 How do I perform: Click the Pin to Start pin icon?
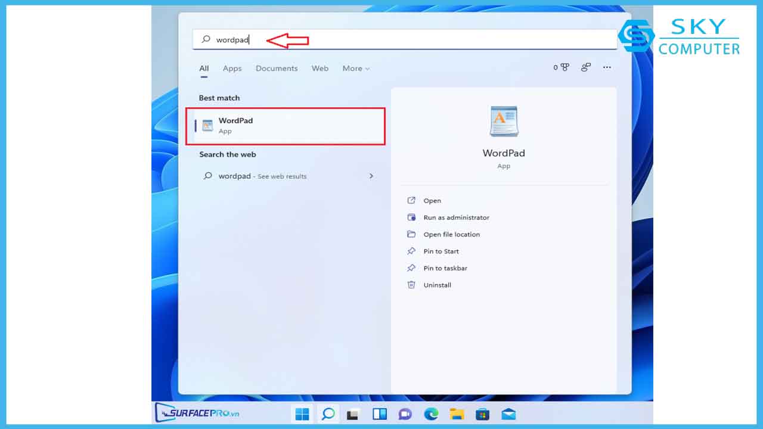tap(411, 251)
